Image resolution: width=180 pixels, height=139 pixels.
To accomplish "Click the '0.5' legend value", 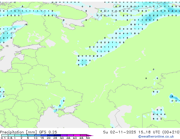I will pos(10,138).
